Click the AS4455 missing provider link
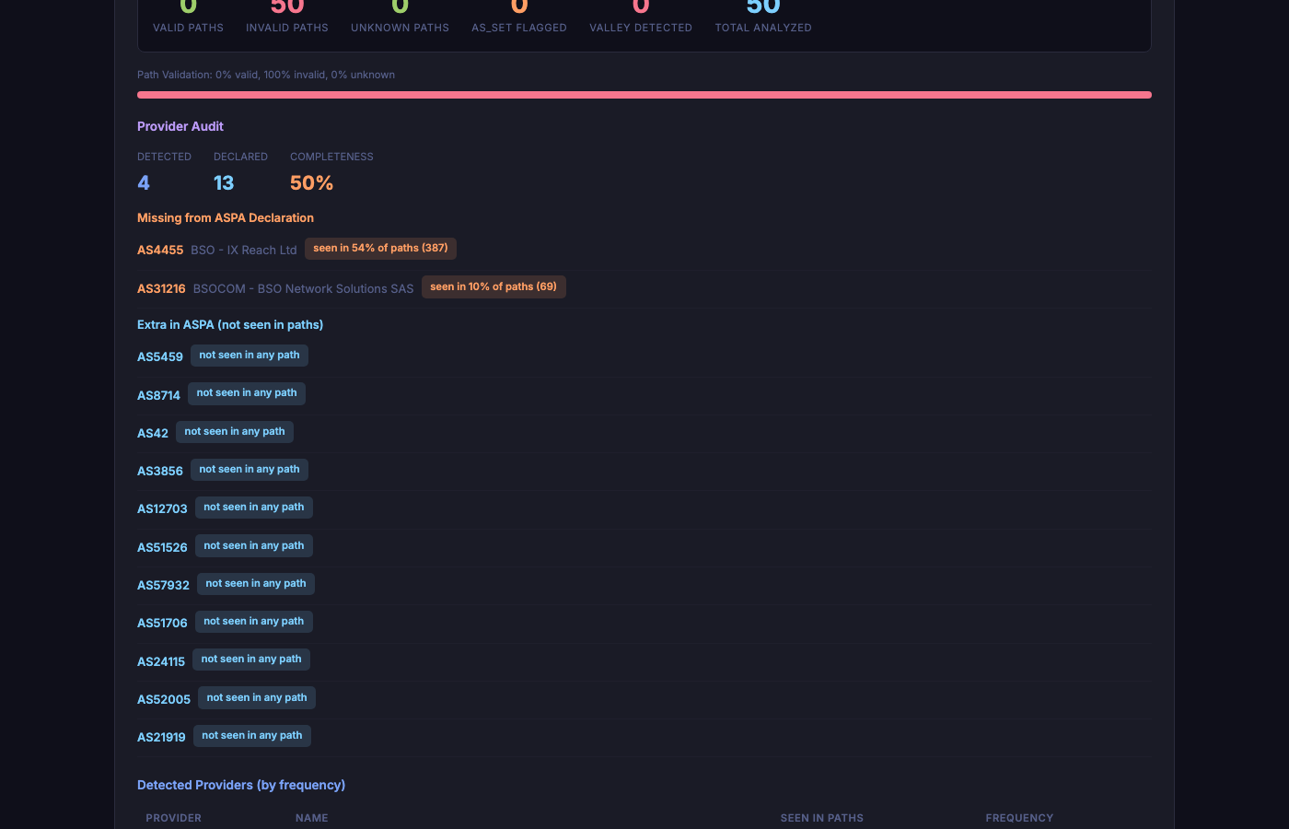This screenshot has width=1289, height=829. (x=160, y=250)
